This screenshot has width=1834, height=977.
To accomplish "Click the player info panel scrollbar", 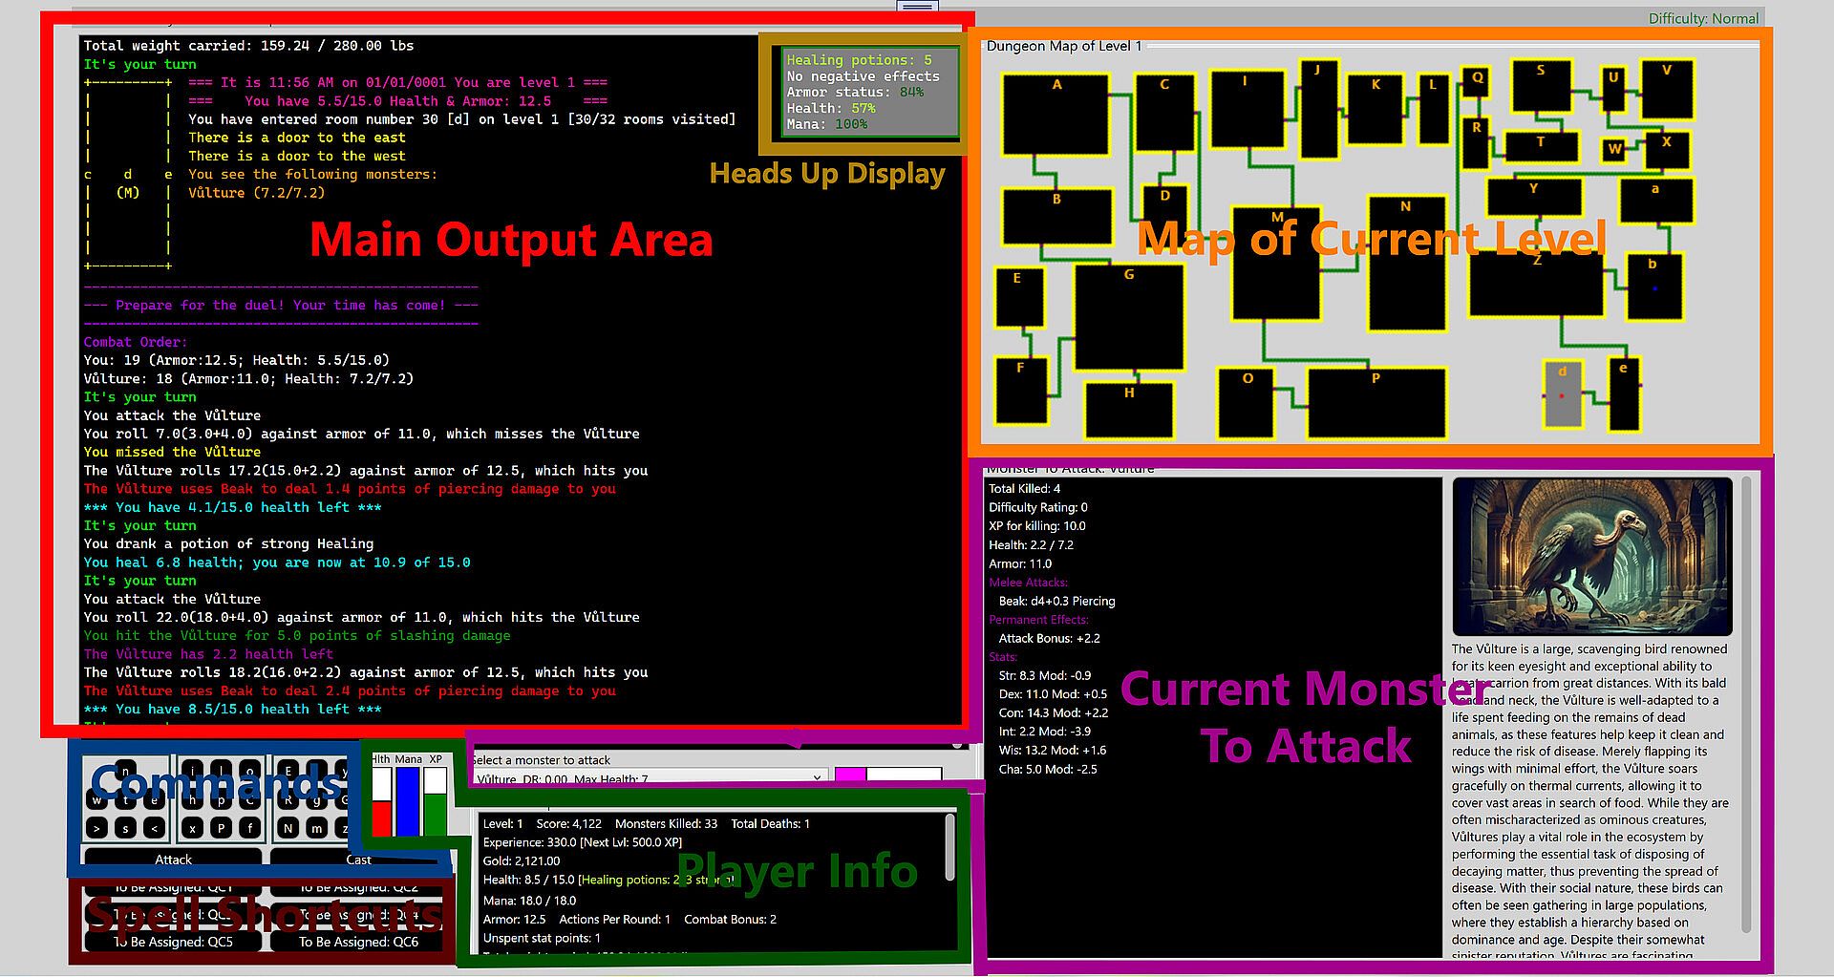I will [949, 847].
